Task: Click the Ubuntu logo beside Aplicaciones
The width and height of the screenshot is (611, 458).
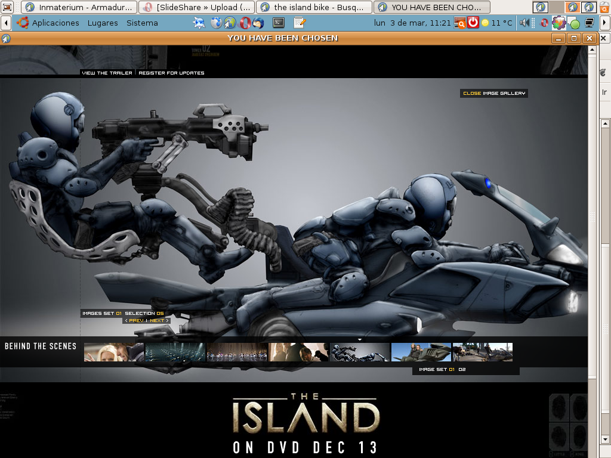Action: (x=23, y=23)
